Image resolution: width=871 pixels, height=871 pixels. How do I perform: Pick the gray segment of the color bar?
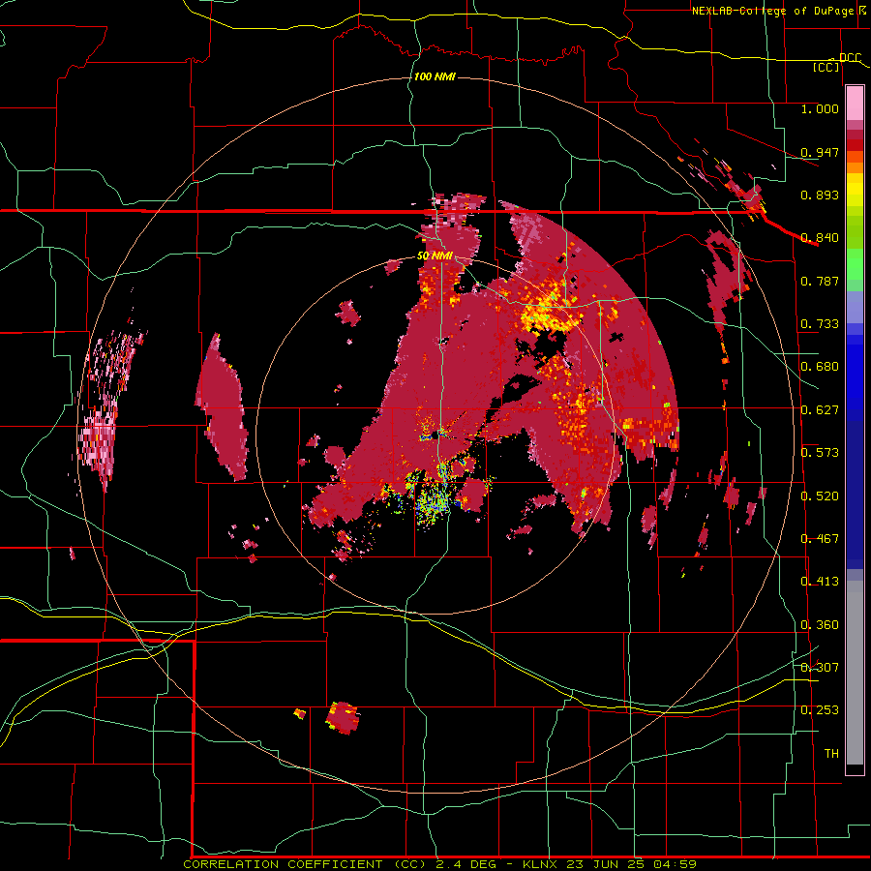click(855, 673)
